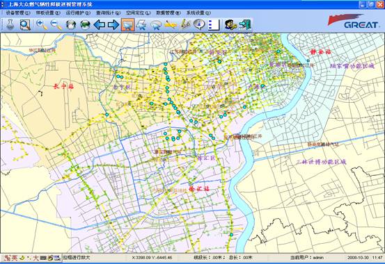Open the 系统设置 menu
Viewport: 385px width, 264px height.
198,13
